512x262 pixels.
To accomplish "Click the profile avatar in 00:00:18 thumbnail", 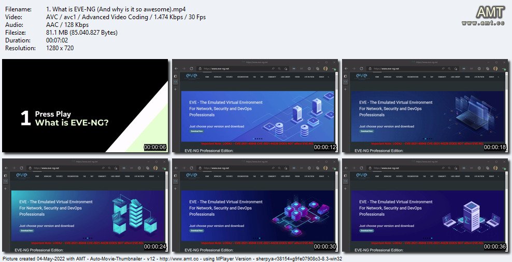I will (x=495, y=69).
